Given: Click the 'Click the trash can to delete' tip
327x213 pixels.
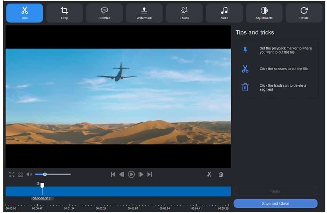Looking at the screenshot, I should (x=283, y=87).
